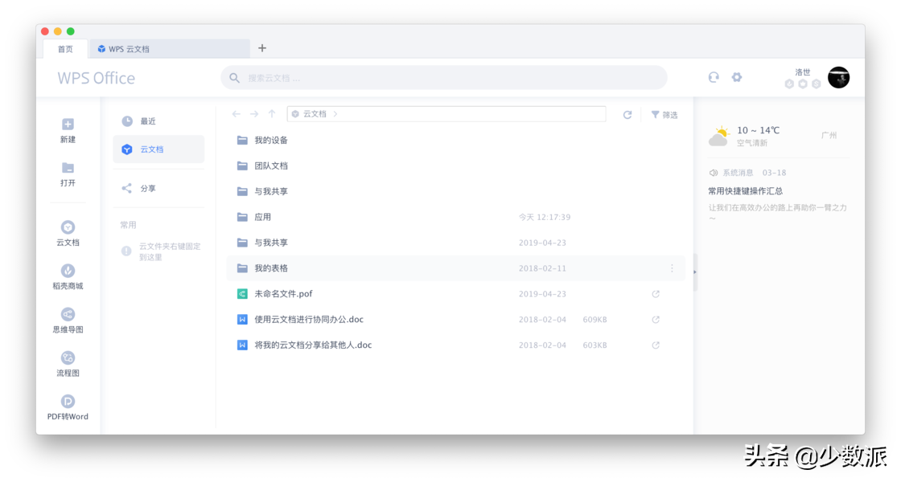901x482 pixels.
Task: Click the 今天 12:17:39 timestamp
Action: pos(545,217)
